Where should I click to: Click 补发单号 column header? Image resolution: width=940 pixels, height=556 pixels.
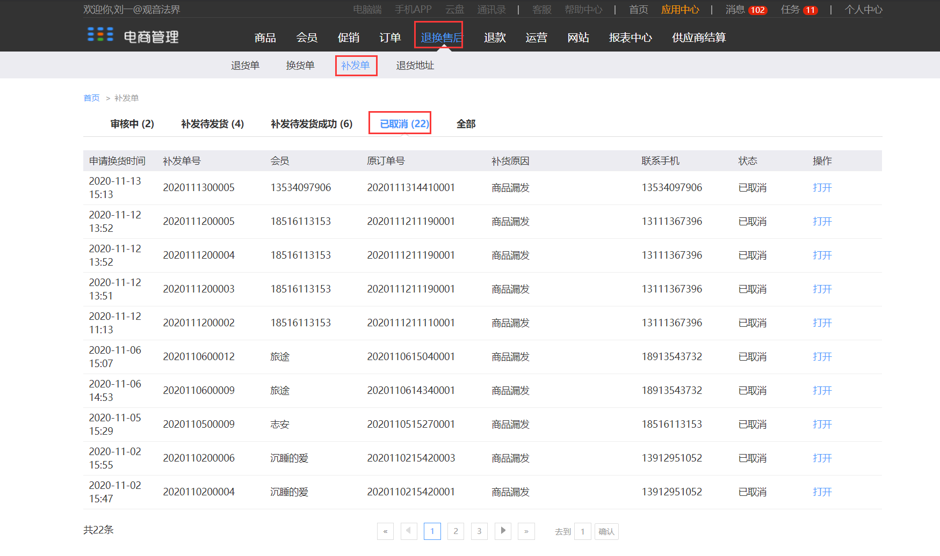click(x=182, y=161)
